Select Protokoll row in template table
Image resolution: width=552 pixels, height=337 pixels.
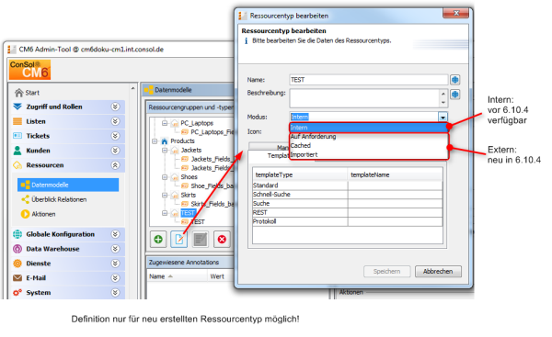pos(348,221)
